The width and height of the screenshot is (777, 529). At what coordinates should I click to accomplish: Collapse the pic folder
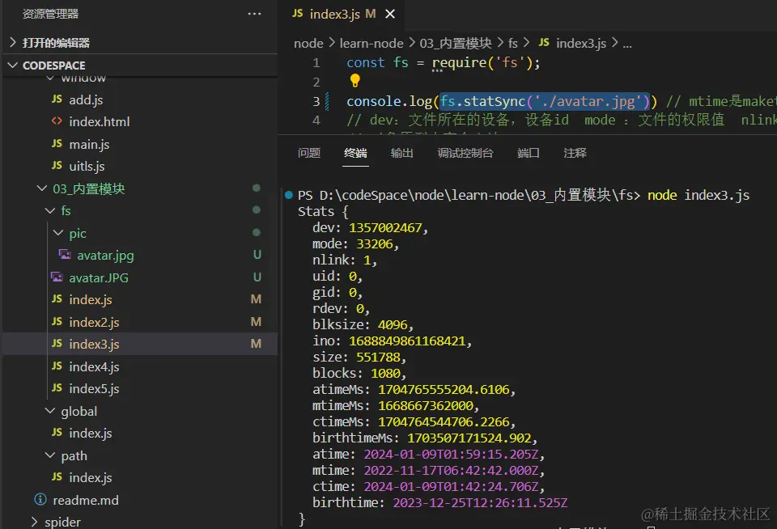57,233
